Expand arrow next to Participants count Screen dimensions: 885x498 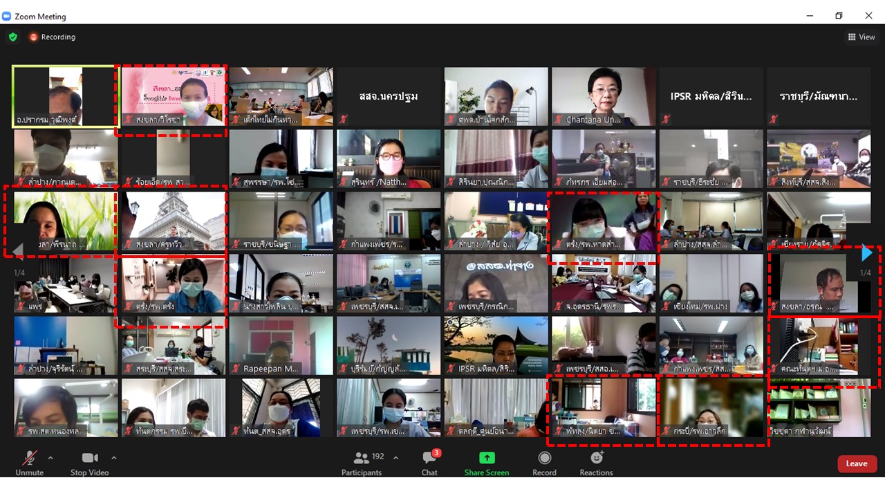coord(395,458)
